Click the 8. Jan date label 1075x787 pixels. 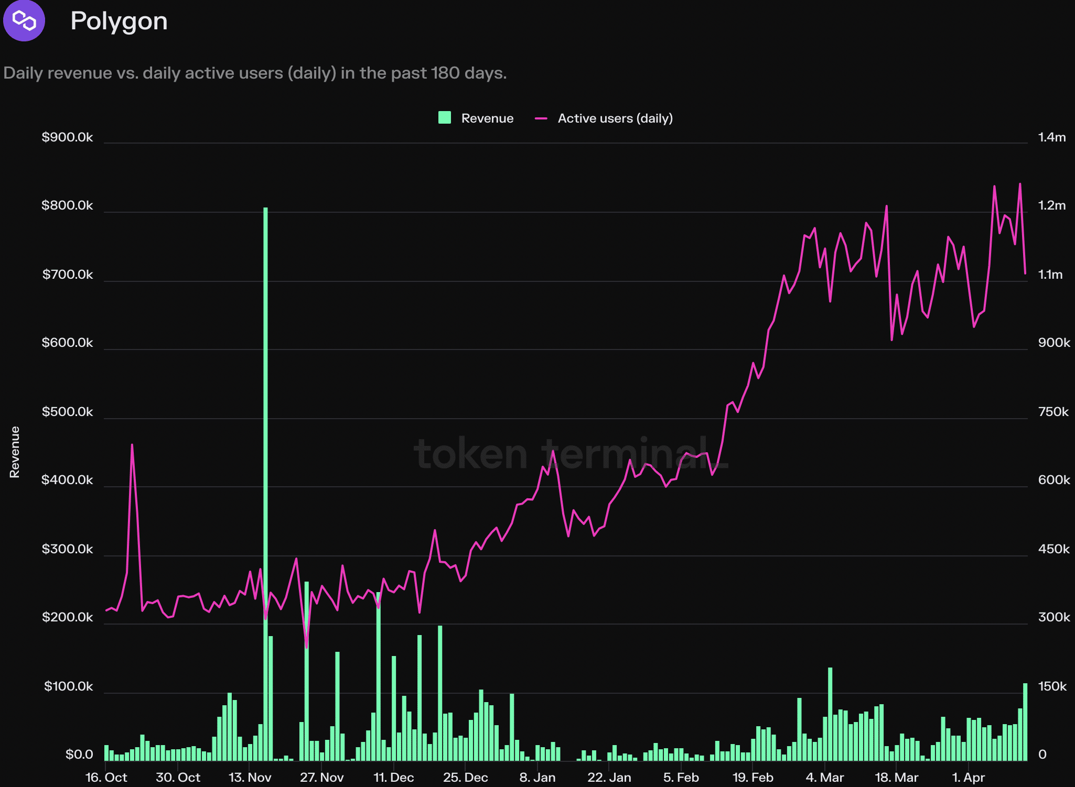pos(537,778)
